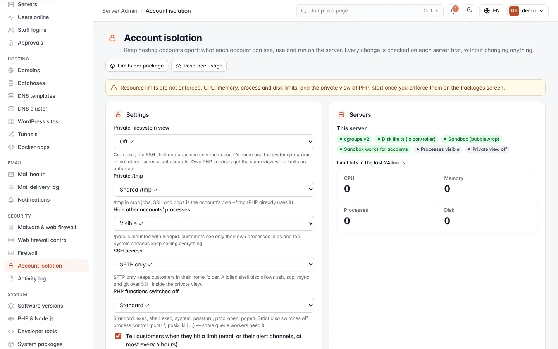This screenshot has height=349, width=558.
Task: Click the cgroups v2 status badge
Action: pyautogui.click(x=355, y=139)
